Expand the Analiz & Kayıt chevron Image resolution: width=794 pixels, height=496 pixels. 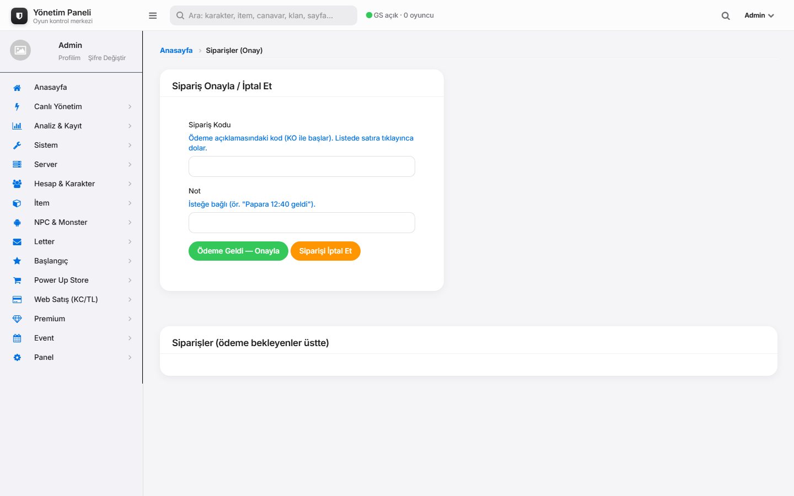(130, 126)
